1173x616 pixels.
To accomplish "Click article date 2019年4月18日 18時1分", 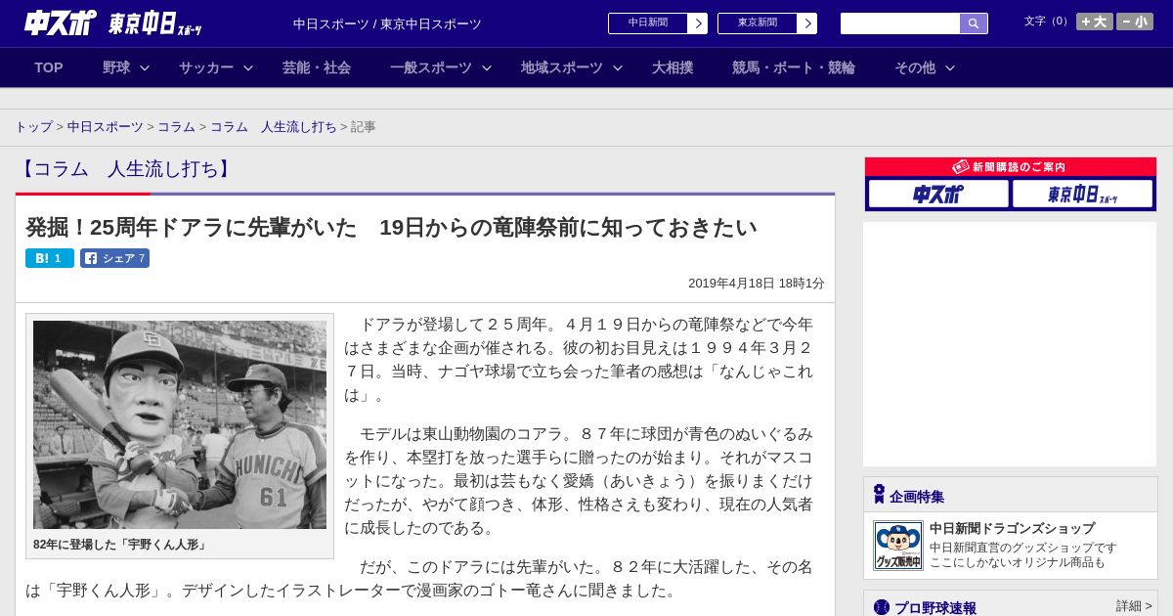I will coord(757,283).
